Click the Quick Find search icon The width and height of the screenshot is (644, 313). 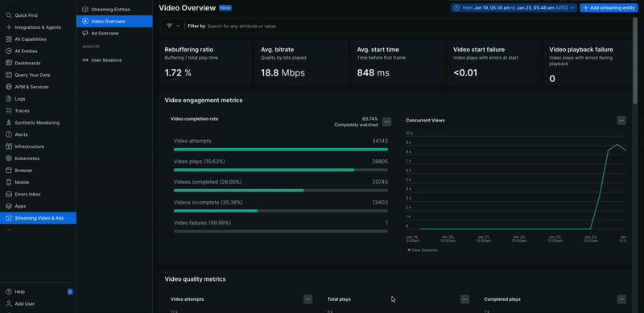coord(9,15)
